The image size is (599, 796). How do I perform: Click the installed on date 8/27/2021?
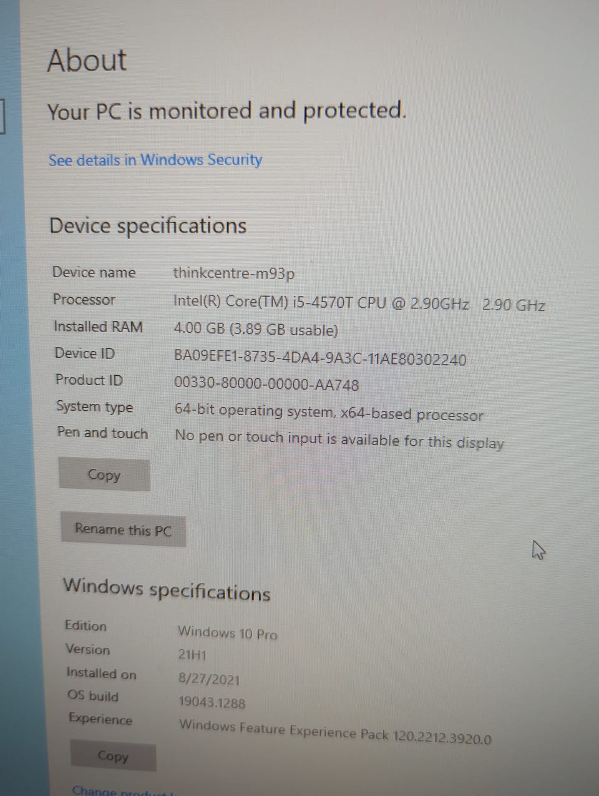click(209, 679)
